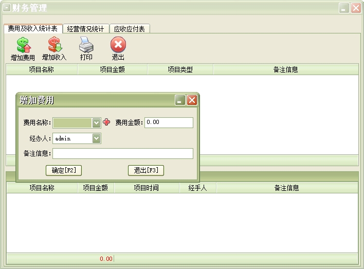Screen dimensions: 364x269
Task: Switch to the 应收应付表 tab
Action: click(129, 29)
